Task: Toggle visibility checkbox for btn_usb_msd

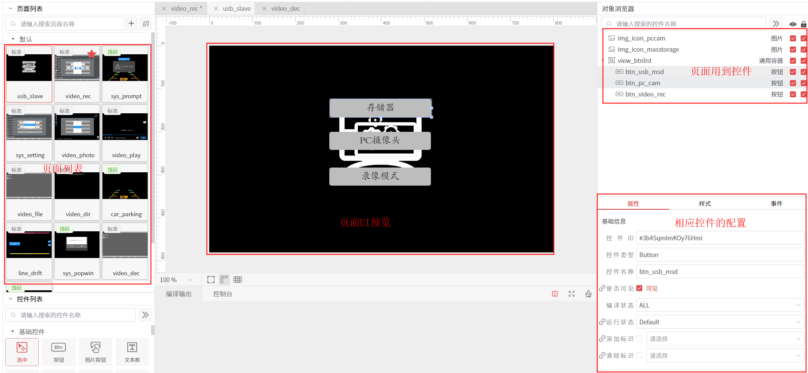Action: pos(793,72)
